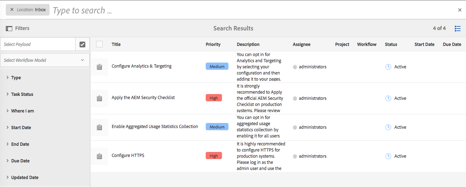Click task icon for Apply AEM Security Checklist

click(99, 98)
